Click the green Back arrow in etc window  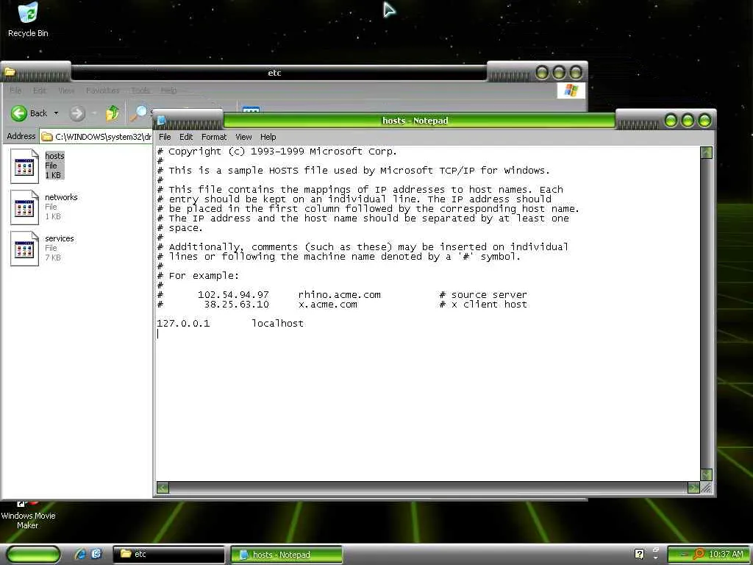click(x=19, y=113)
